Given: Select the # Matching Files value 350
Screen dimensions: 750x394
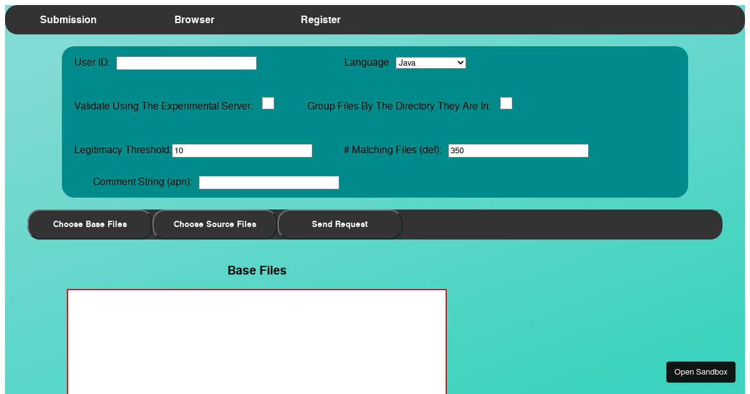Looking at the screenshot, I should point(517,150).
